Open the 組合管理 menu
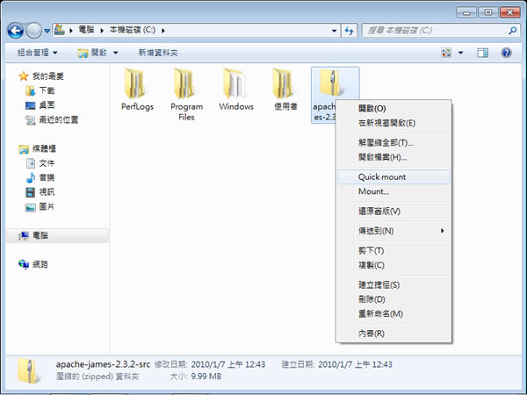The image size is (527, 395). (37, 53)
